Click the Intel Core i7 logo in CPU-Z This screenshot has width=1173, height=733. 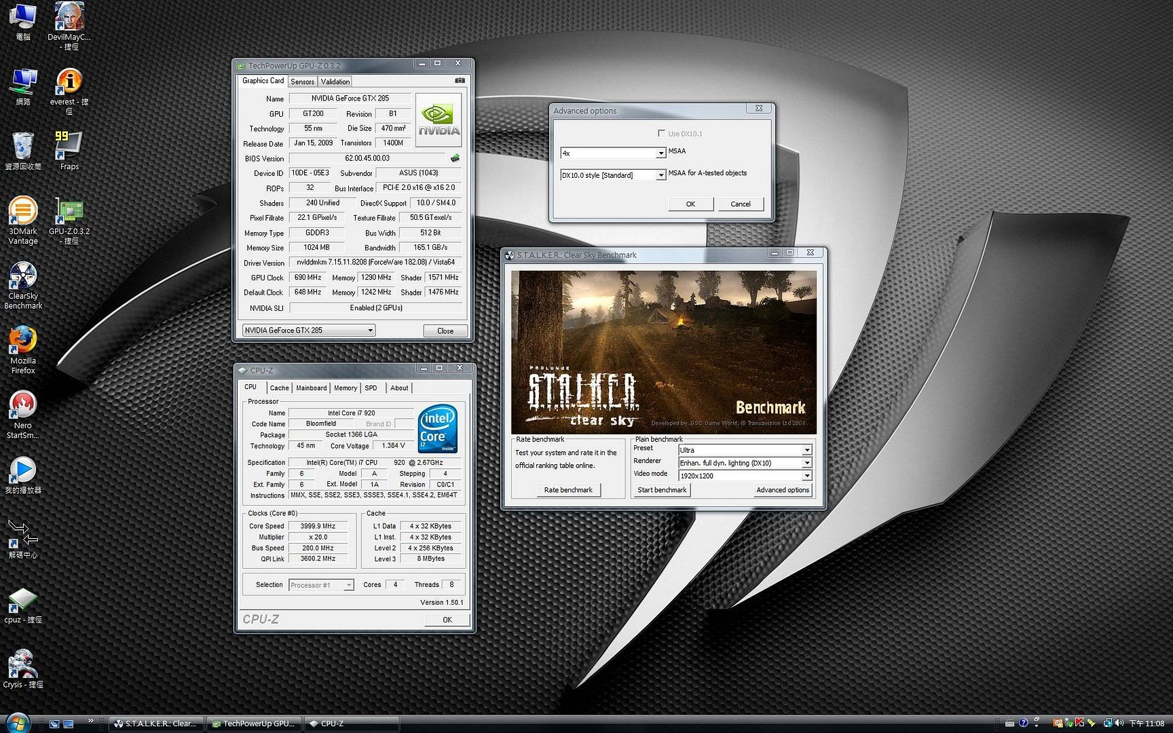437,429
